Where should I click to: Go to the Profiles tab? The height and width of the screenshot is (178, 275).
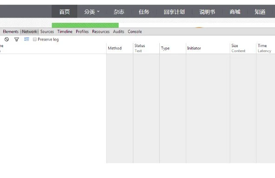point(82,32)
